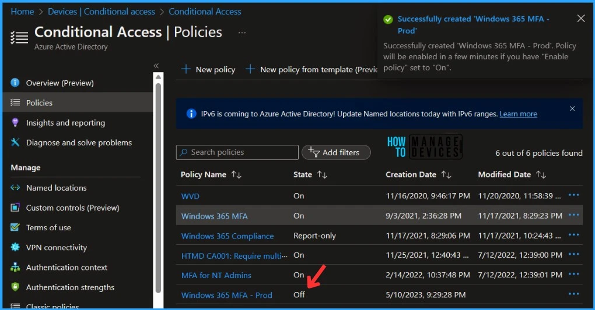This screenshot has width=595, height=310.
Task: Open the Windows 365 MFA policy
Action: pyautogui.click(x=215, y=216)
